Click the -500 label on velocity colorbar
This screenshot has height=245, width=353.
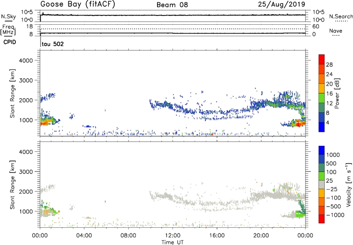point(334,206)
